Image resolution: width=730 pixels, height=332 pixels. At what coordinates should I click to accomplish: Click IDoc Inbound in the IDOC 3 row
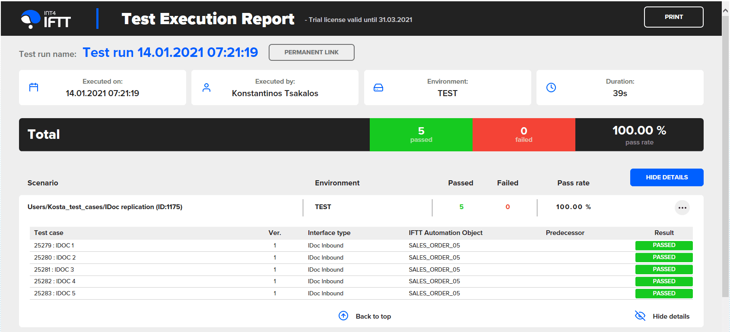pyautogui.click(x=326, y=269)
